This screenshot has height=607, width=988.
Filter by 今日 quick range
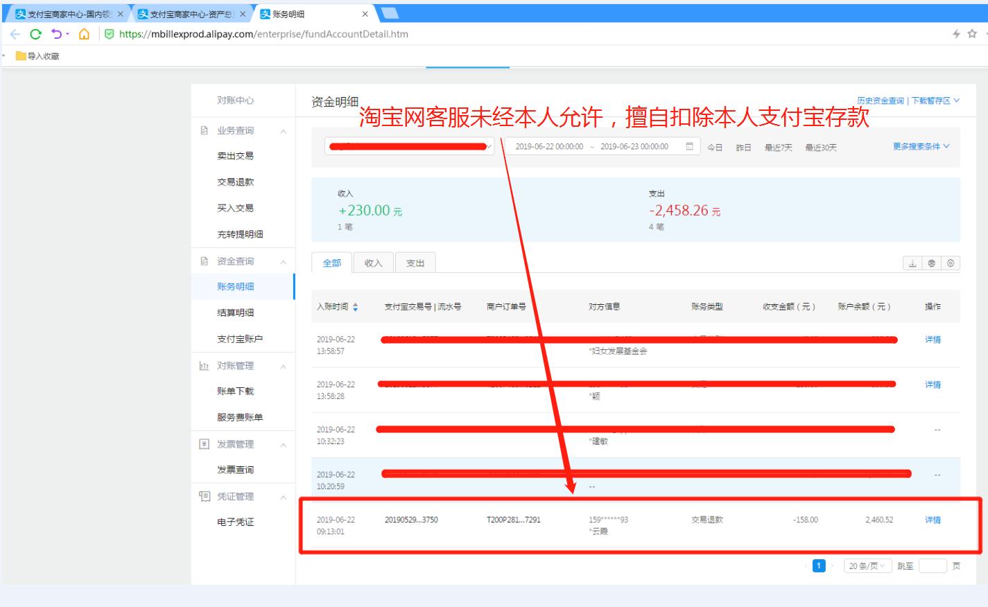click(x=715, y=148)
